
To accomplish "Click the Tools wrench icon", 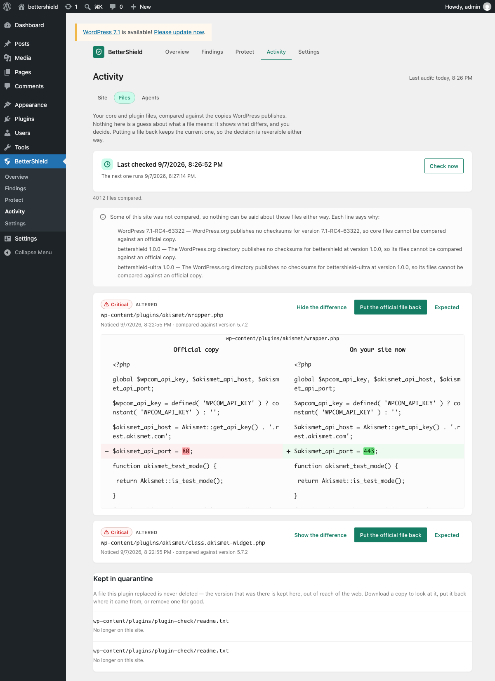I will [x=7, y=147].
